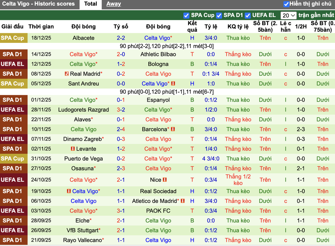Image resolution: width=335 pixels, height=246 pixels.
Task: Click the 2-4 score versus Barcelona
Action: click(121, 129)
